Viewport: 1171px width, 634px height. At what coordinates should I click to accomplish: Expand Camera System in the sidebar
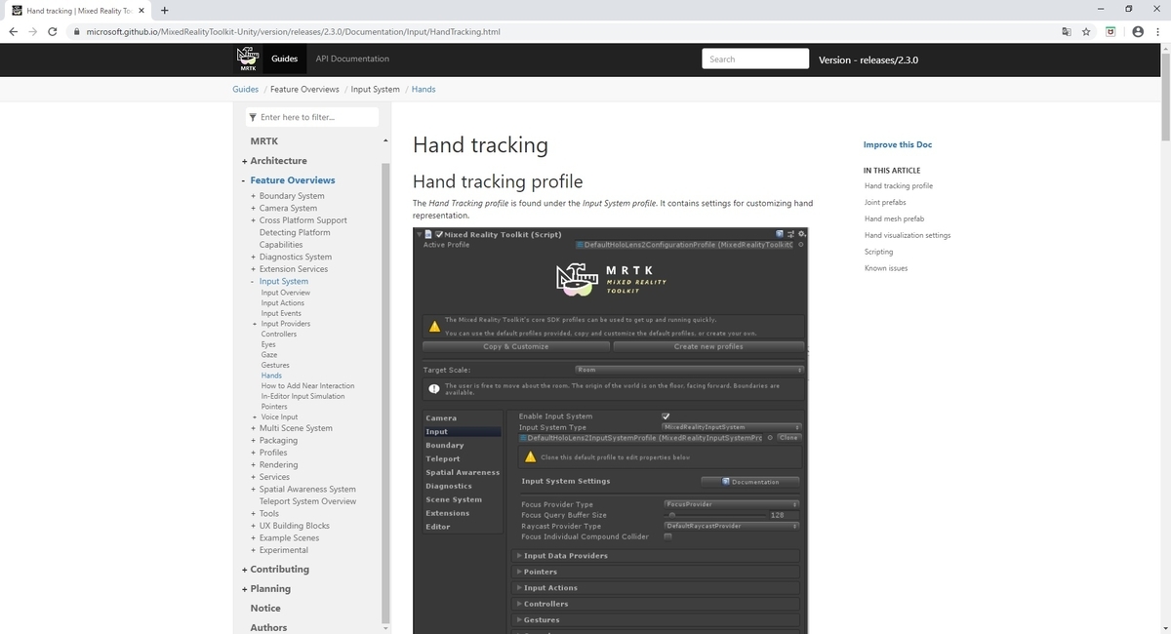[x=253, y=208]
